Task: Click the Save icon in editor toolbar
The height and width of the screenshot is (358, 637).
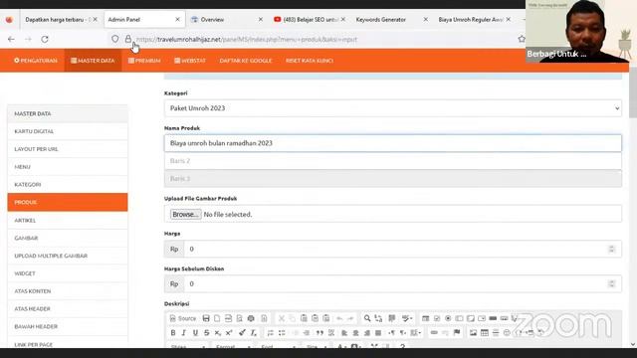Action: [x=206, y=318]
